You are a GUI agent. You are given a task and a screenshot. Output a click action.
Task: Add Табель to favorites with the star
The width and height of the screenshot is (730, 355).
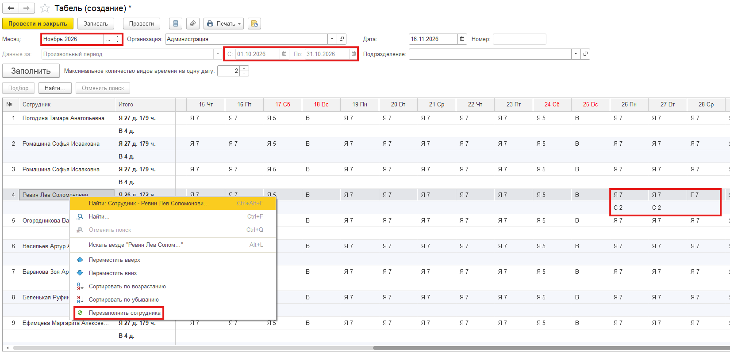tap(45, 8)
